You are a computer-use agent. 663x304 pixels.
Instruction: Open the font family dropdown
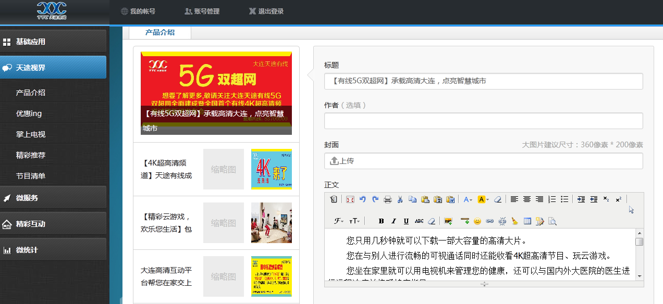click(x=339, y=221)
